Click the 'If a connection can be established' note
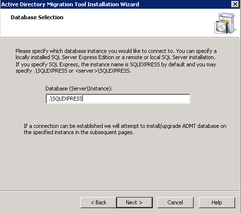This screenshot has height=213, width=241. click(125, 129)
